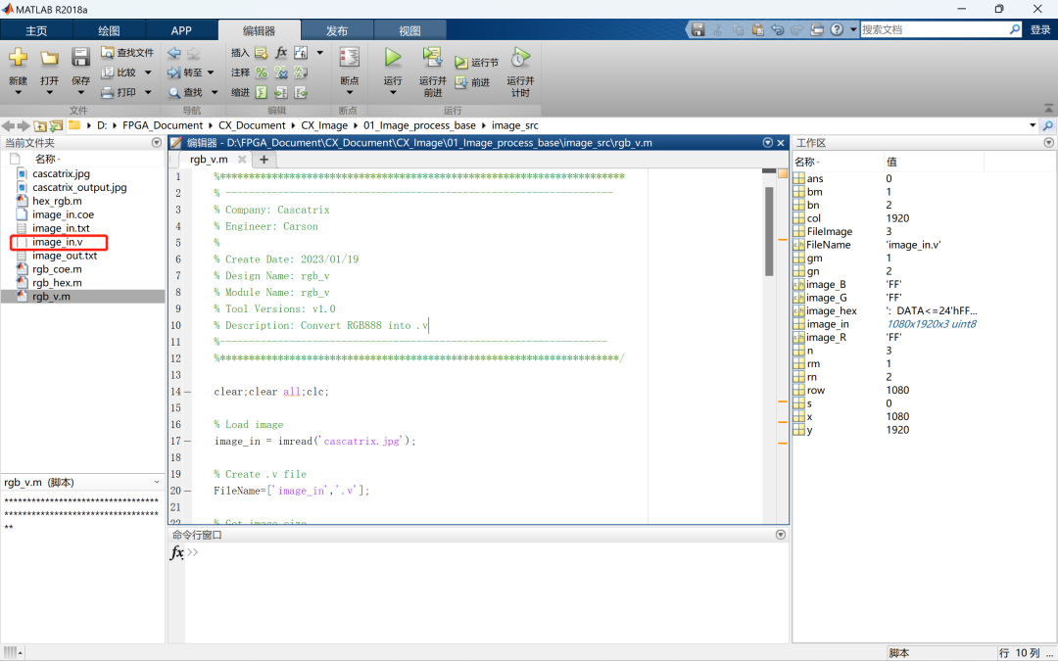Switch to the Plots (绘图) tab
The image size is (1058, 661).
(109, 30)
